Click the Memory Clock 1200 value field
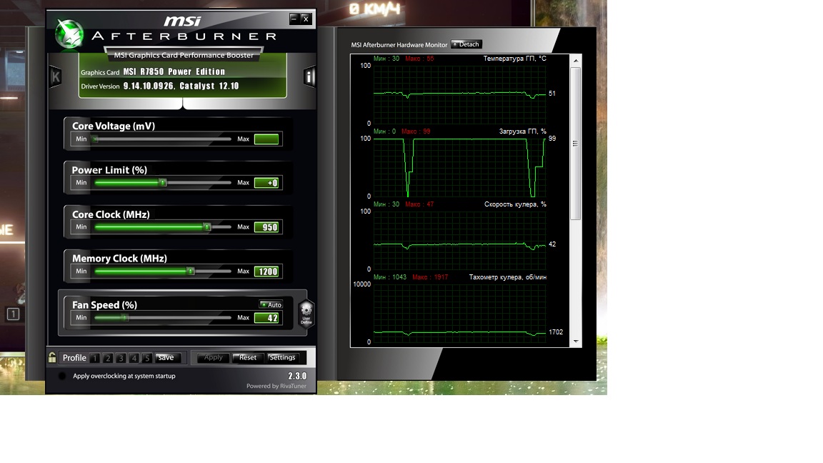 266,271
